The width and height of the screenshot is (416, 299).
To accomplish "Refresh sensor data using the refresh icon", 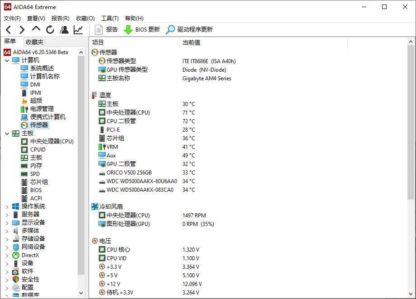I will pos(50,29).
